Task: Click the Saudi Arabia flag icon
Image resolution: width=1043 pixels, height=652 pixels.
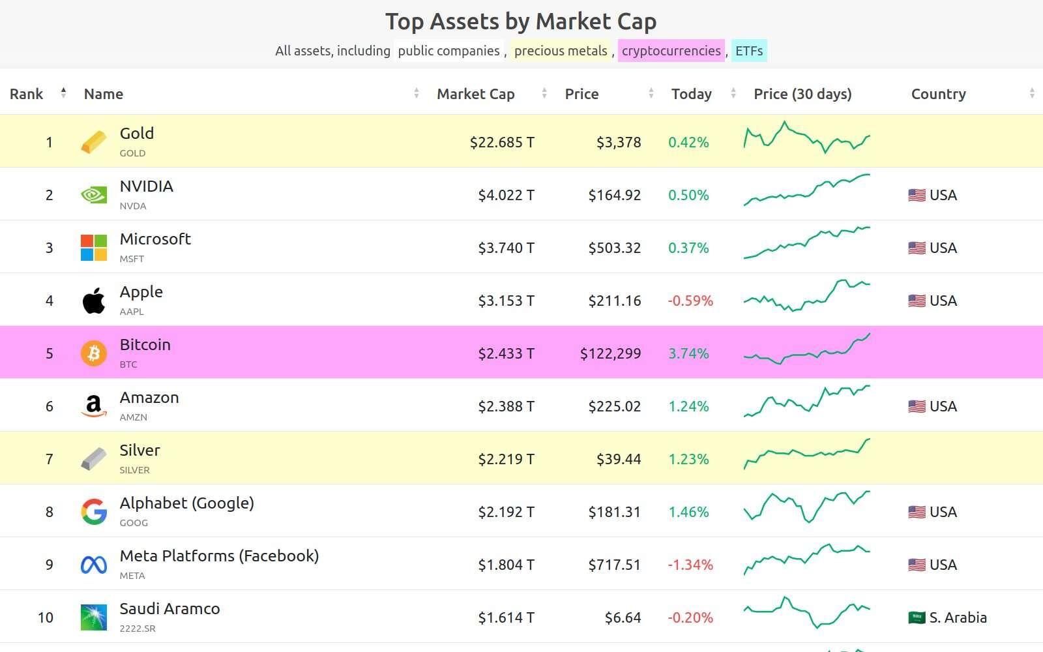Action: tap(917, 617)
